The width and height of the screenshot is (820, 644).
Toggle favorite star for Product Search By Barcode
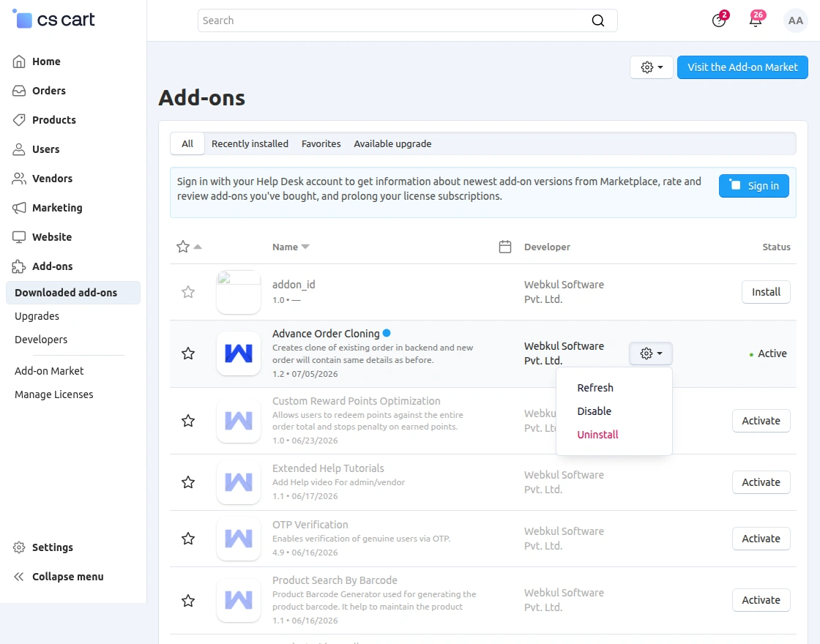pos(188,600)
